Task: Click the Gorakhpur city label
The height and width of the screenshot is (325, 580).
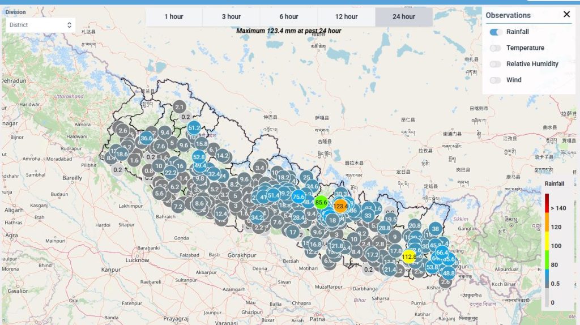Action: coord(242,255)
